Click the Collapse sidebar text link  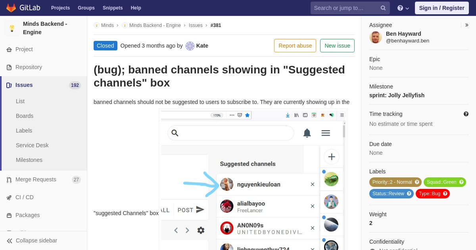(x=36, y=241)
